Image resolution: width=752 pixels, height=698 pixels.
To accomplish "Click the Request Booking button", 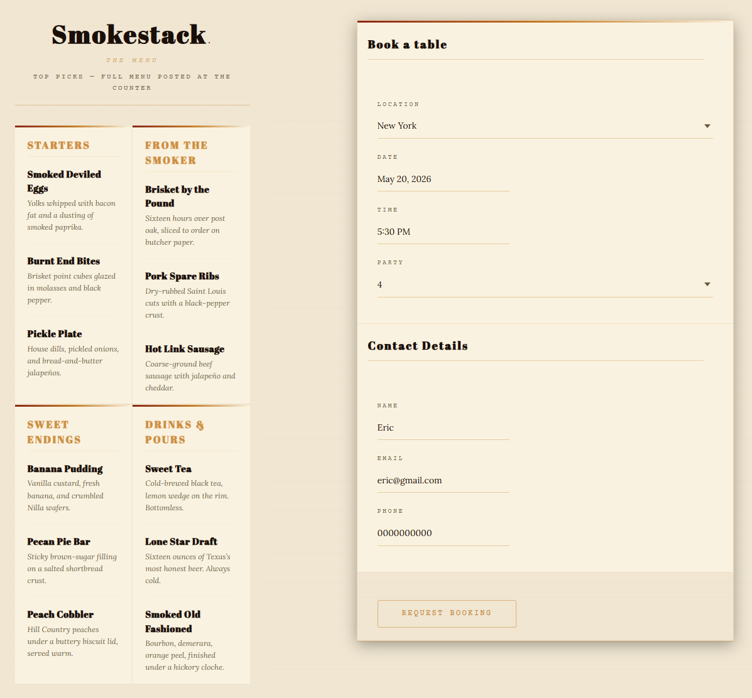I will coord(447,613).
